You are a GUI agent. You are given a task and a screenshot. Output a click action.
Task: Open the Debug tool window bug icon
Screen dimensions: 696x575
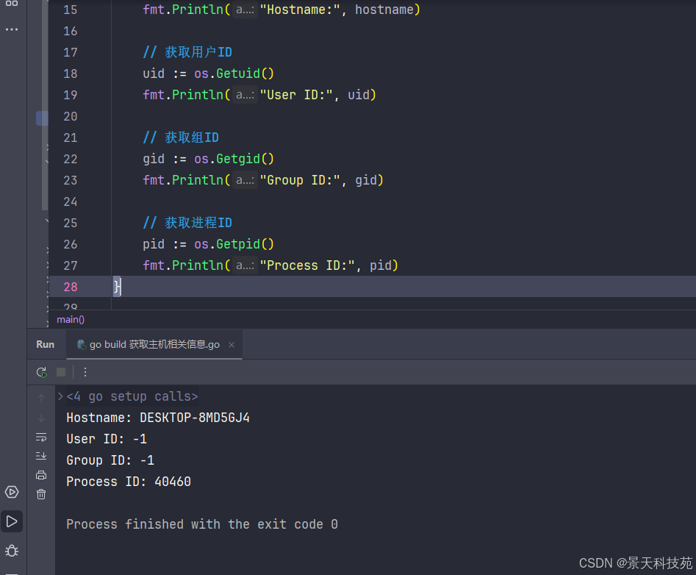12,550
